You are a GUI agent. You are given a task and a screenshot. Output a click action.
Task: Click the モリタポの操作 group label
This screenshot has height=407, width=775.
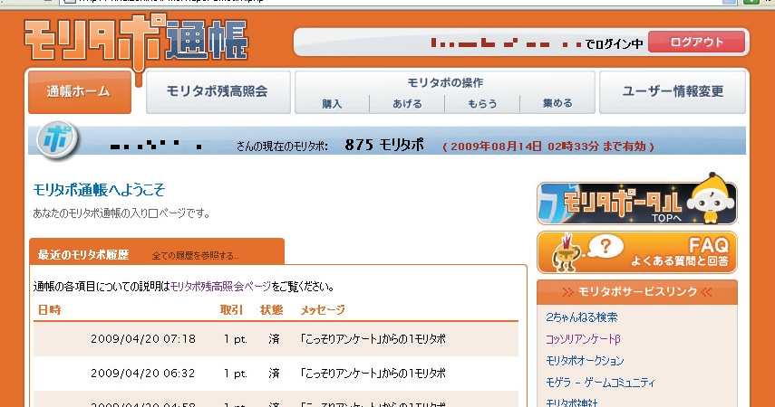click(x=445, y=82)
